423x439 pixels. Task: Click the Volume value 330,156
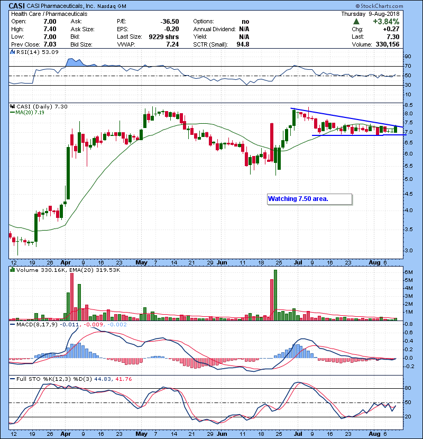point(388,44)
